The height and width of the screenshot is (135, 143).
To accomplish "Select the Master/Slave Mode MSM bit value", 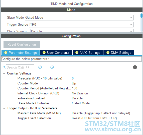I will pyautogui.click(x=101, y=113).
